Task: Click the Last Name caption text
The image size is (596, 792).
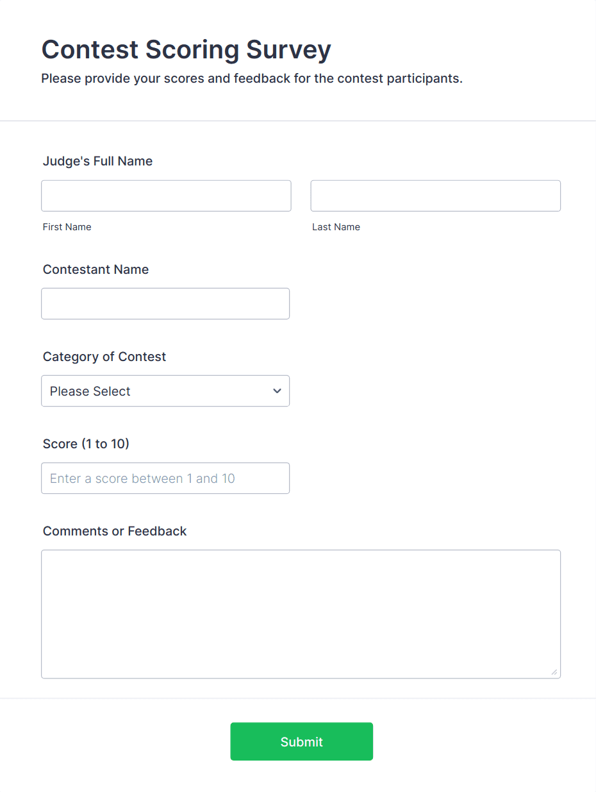Action: pos(336,226)
